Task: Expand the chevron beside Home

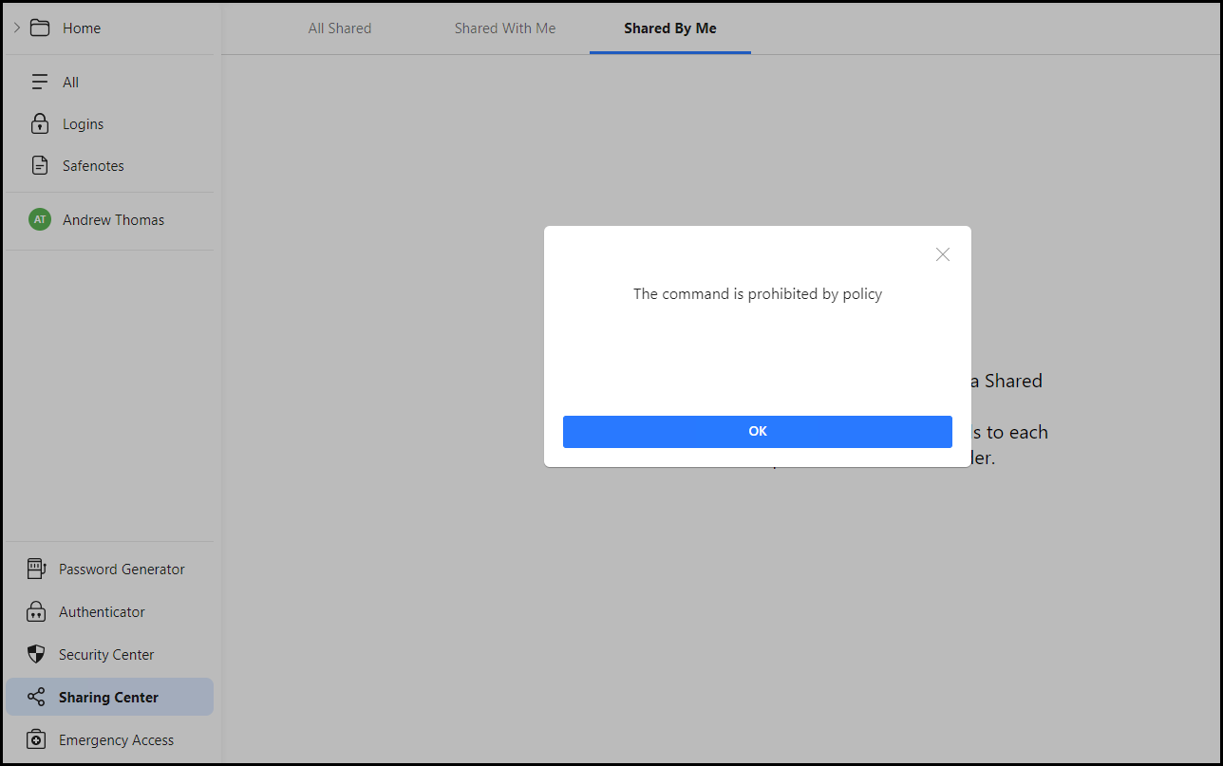Action: [x=15, y=28]
